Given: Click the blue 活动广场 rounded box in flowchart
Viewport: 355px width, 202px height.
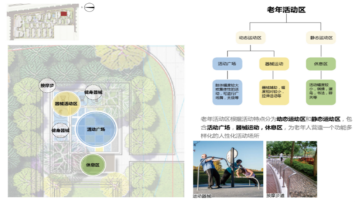Looking at the screenshot, I should pyautogui.click(x=227, y=64).
